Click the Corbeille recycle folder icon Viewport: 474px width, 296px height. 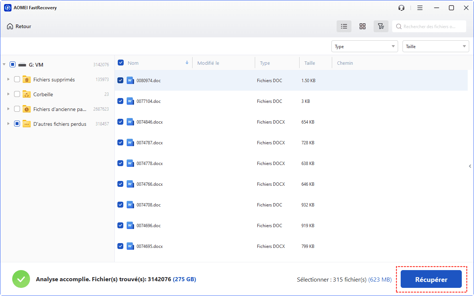(x=27, y=94)
